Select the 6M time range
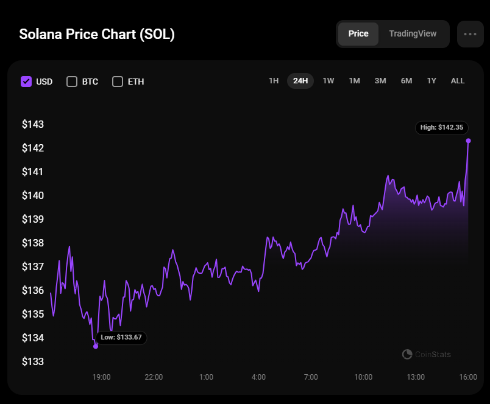490x404 pixels. click(x=407, y=81)
